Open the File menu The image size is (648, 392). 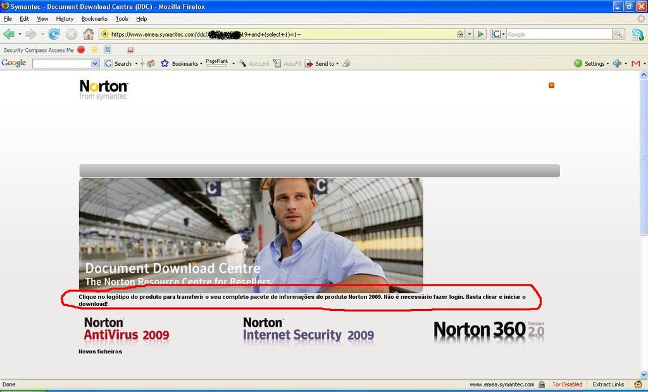(x=8, y=18)
